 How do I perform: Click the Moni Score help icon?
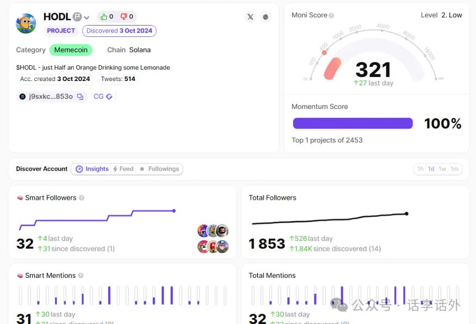(x=331, y=15)
